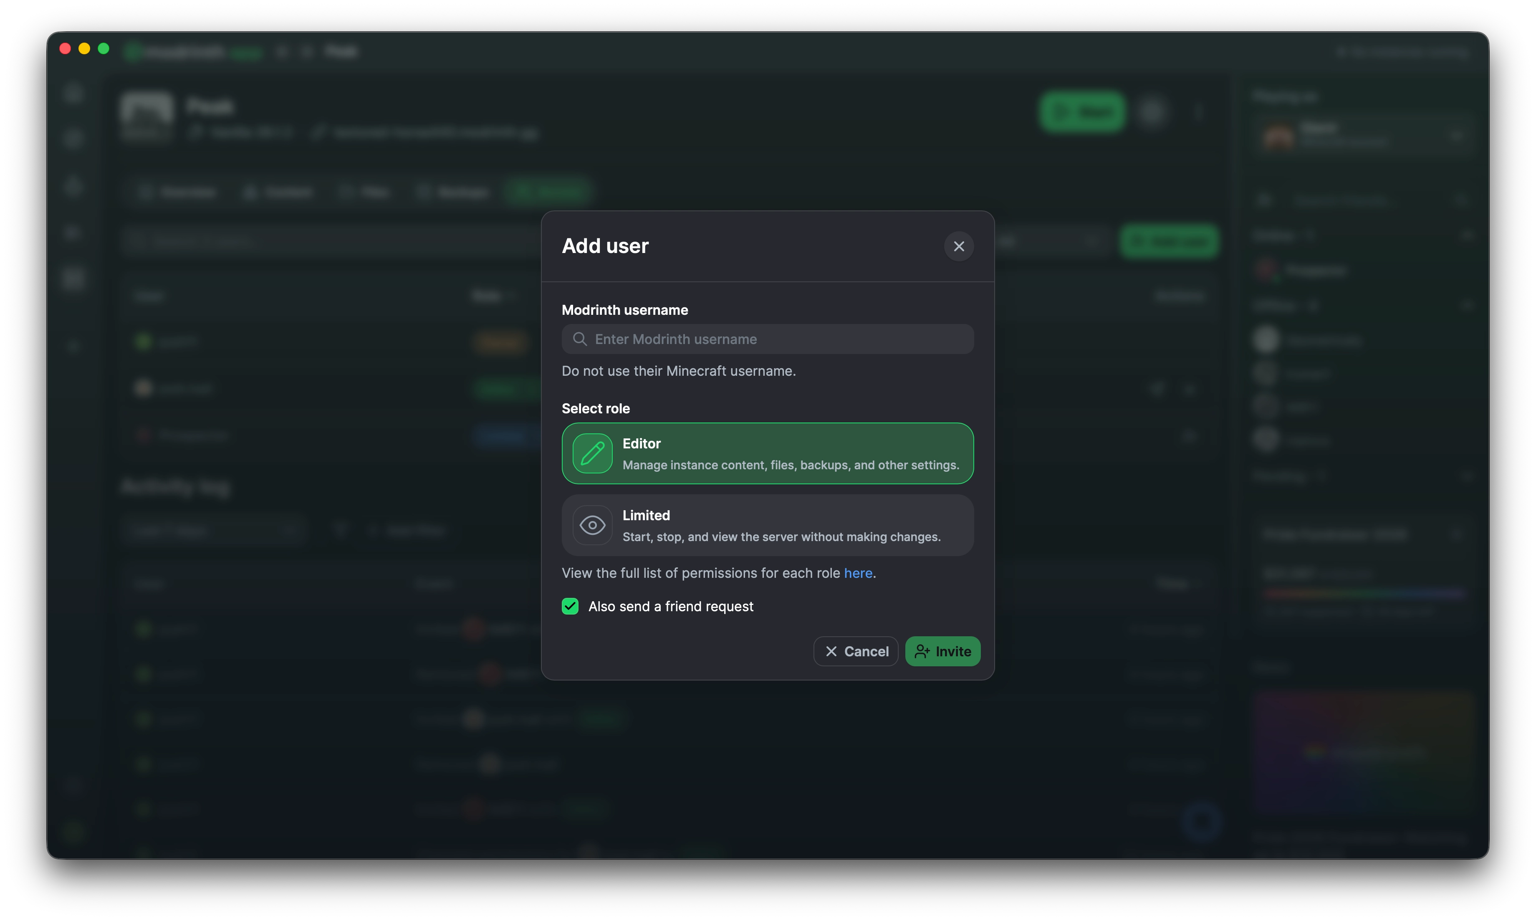Click the Cancel button
The image size is (1536, 921).
(x=856, y=651)
